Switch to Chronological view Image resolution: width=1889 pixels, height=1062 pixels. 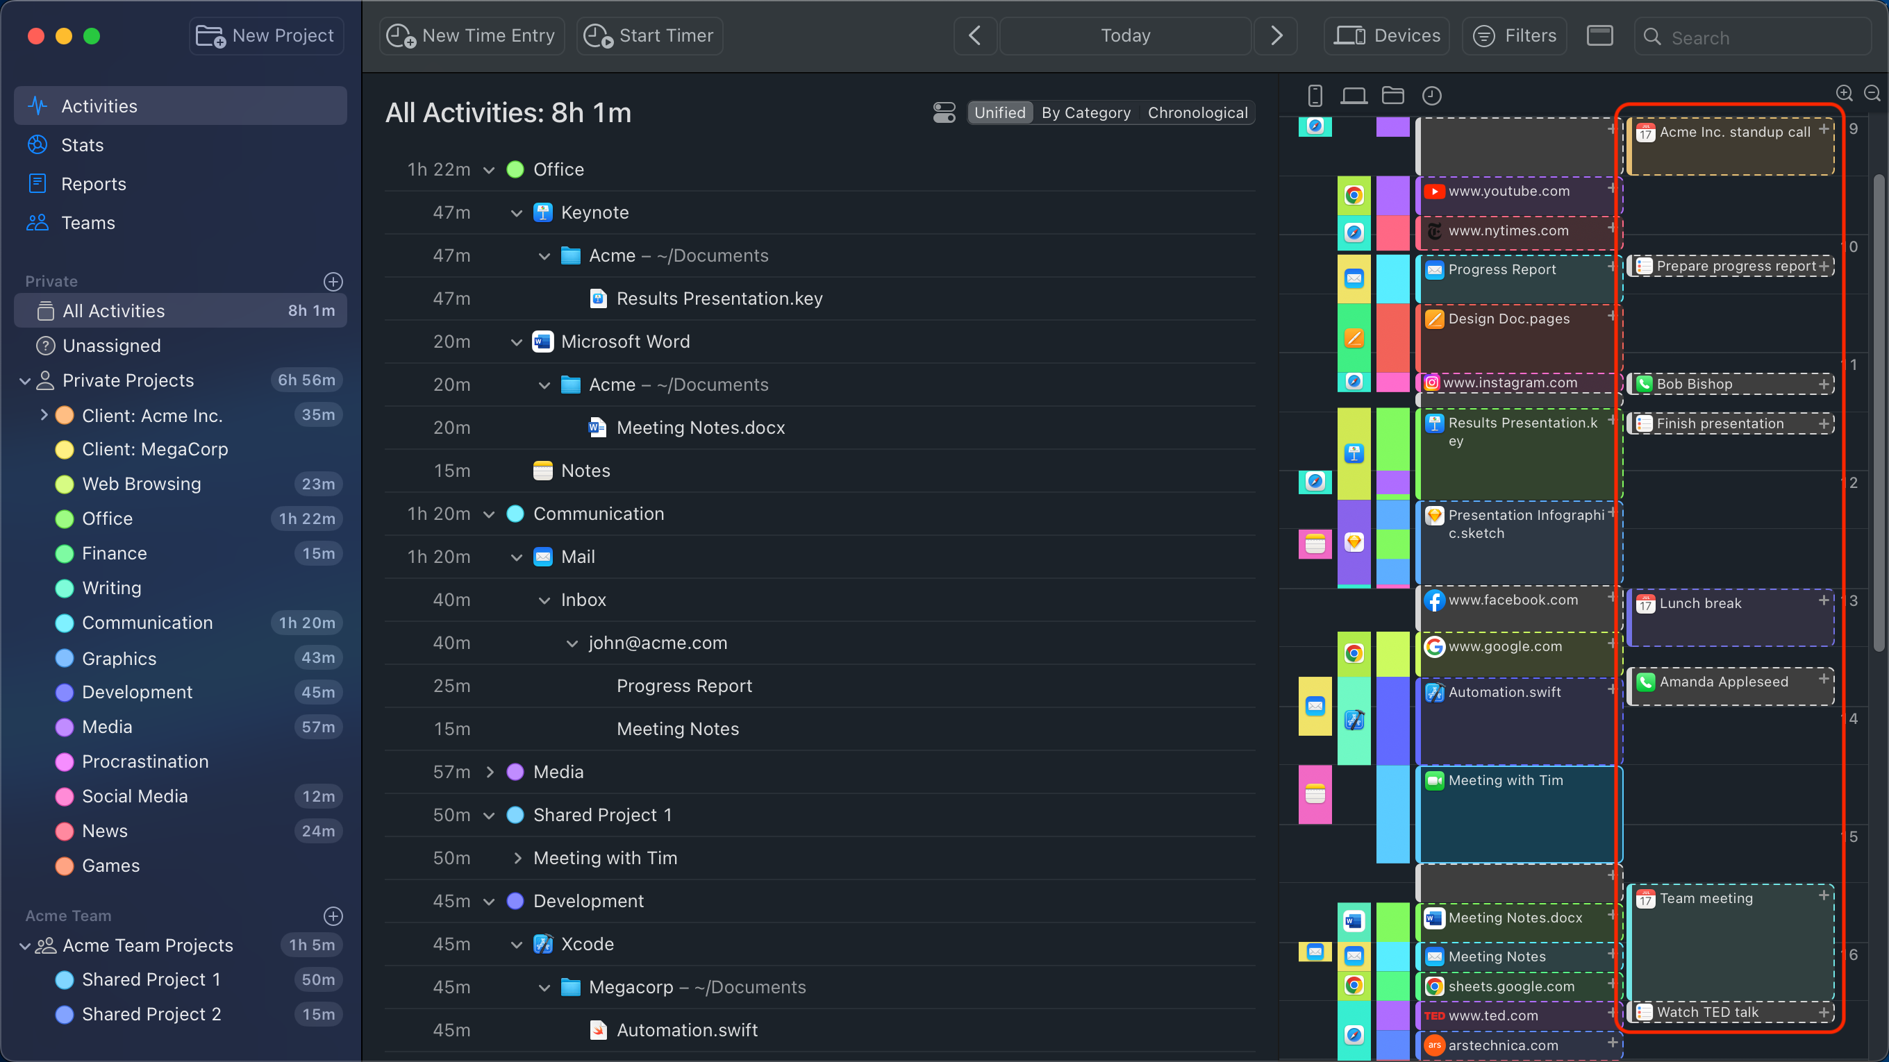pos(1197,113)
